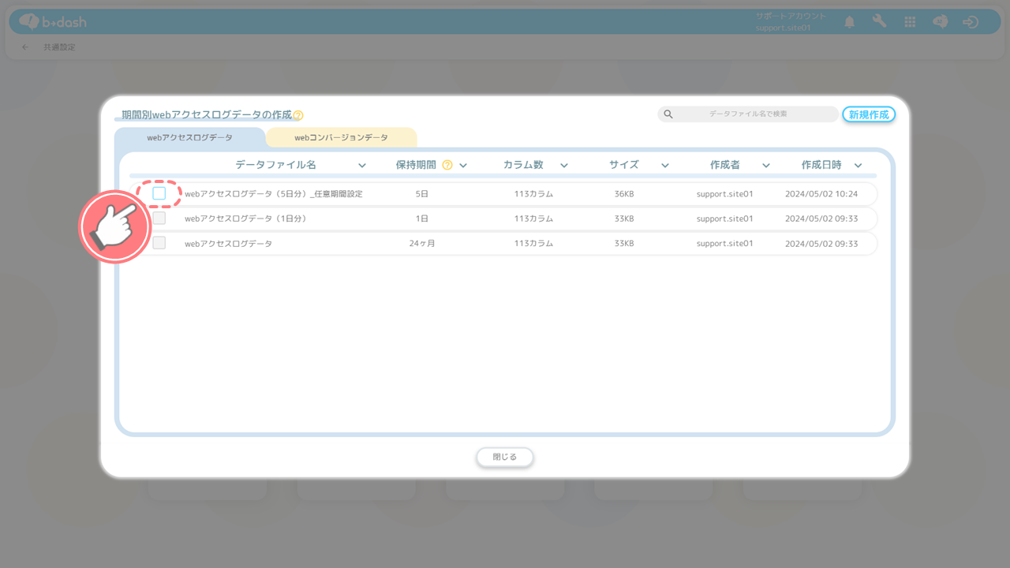Click the 5日 retention value
Screen dimensions: 1010x568
coord(422,194)
